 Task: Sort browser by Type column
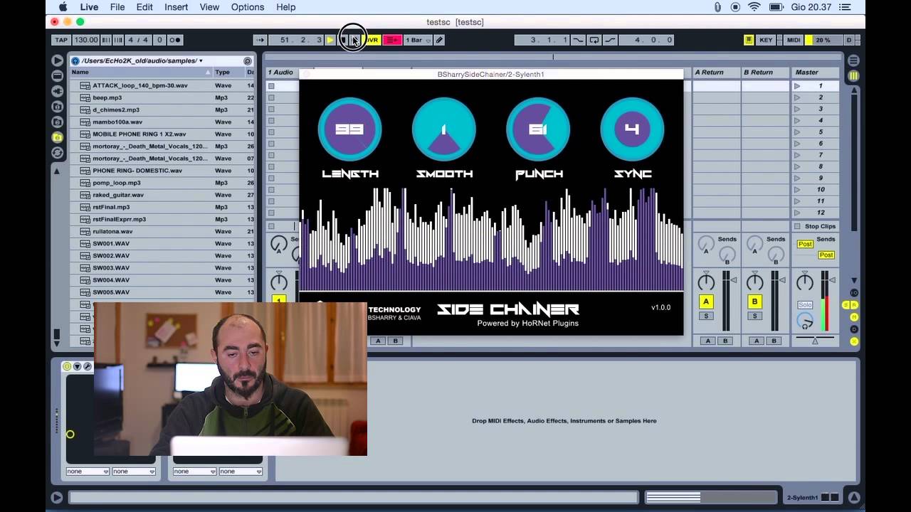pyautogui.click(x=228, y=72)
